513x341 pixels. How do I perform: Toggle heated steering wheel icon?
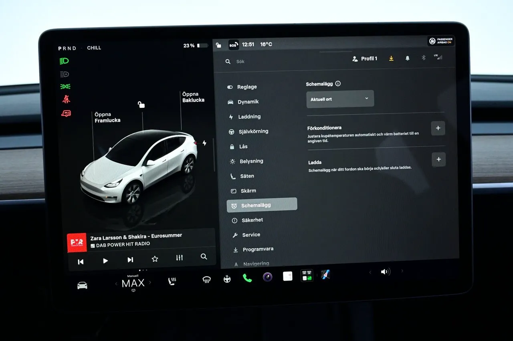227,279
